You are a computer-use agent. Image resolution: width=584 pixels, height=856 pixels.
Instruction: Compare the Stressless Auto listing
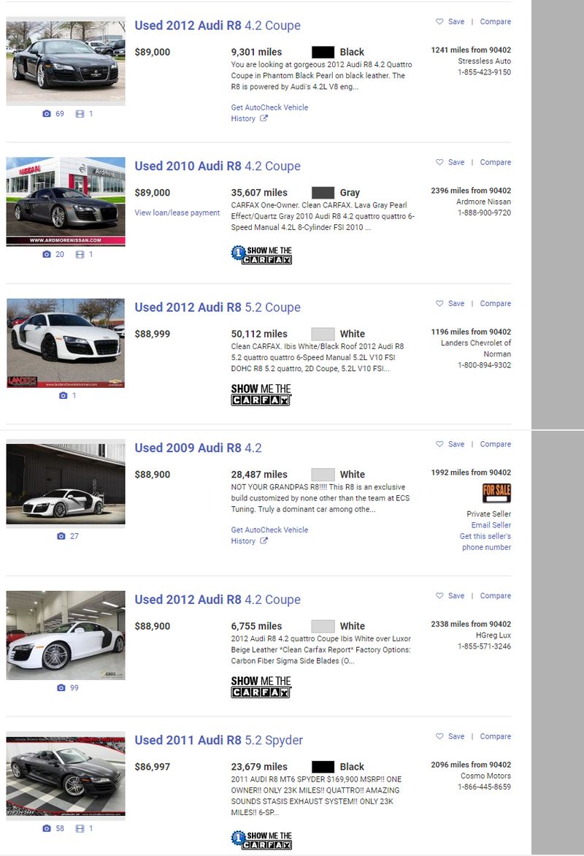click(x=496, y=22)
